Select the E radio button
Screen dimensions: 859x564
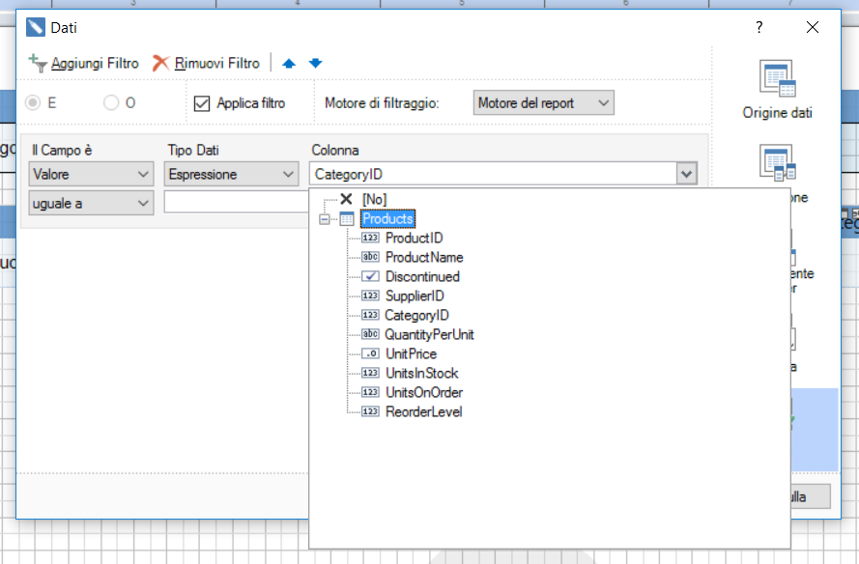(33, 102)
